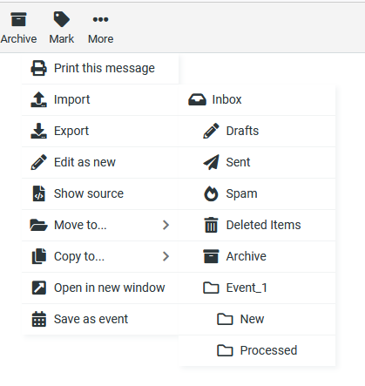Click the Save as event calendar icon
The height and width of the screenshot is (386, 365).
click(x=38, y=319)
